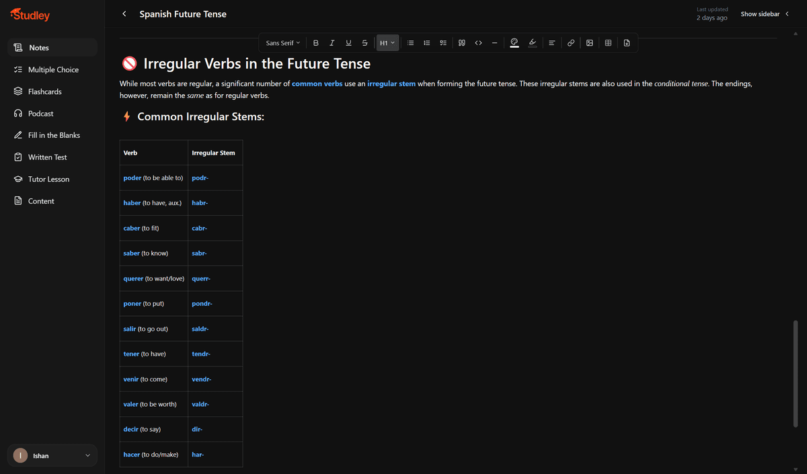The image size is (807, 474).
Task: Click the 'dir-' stem cell
Action: [215, 430]
